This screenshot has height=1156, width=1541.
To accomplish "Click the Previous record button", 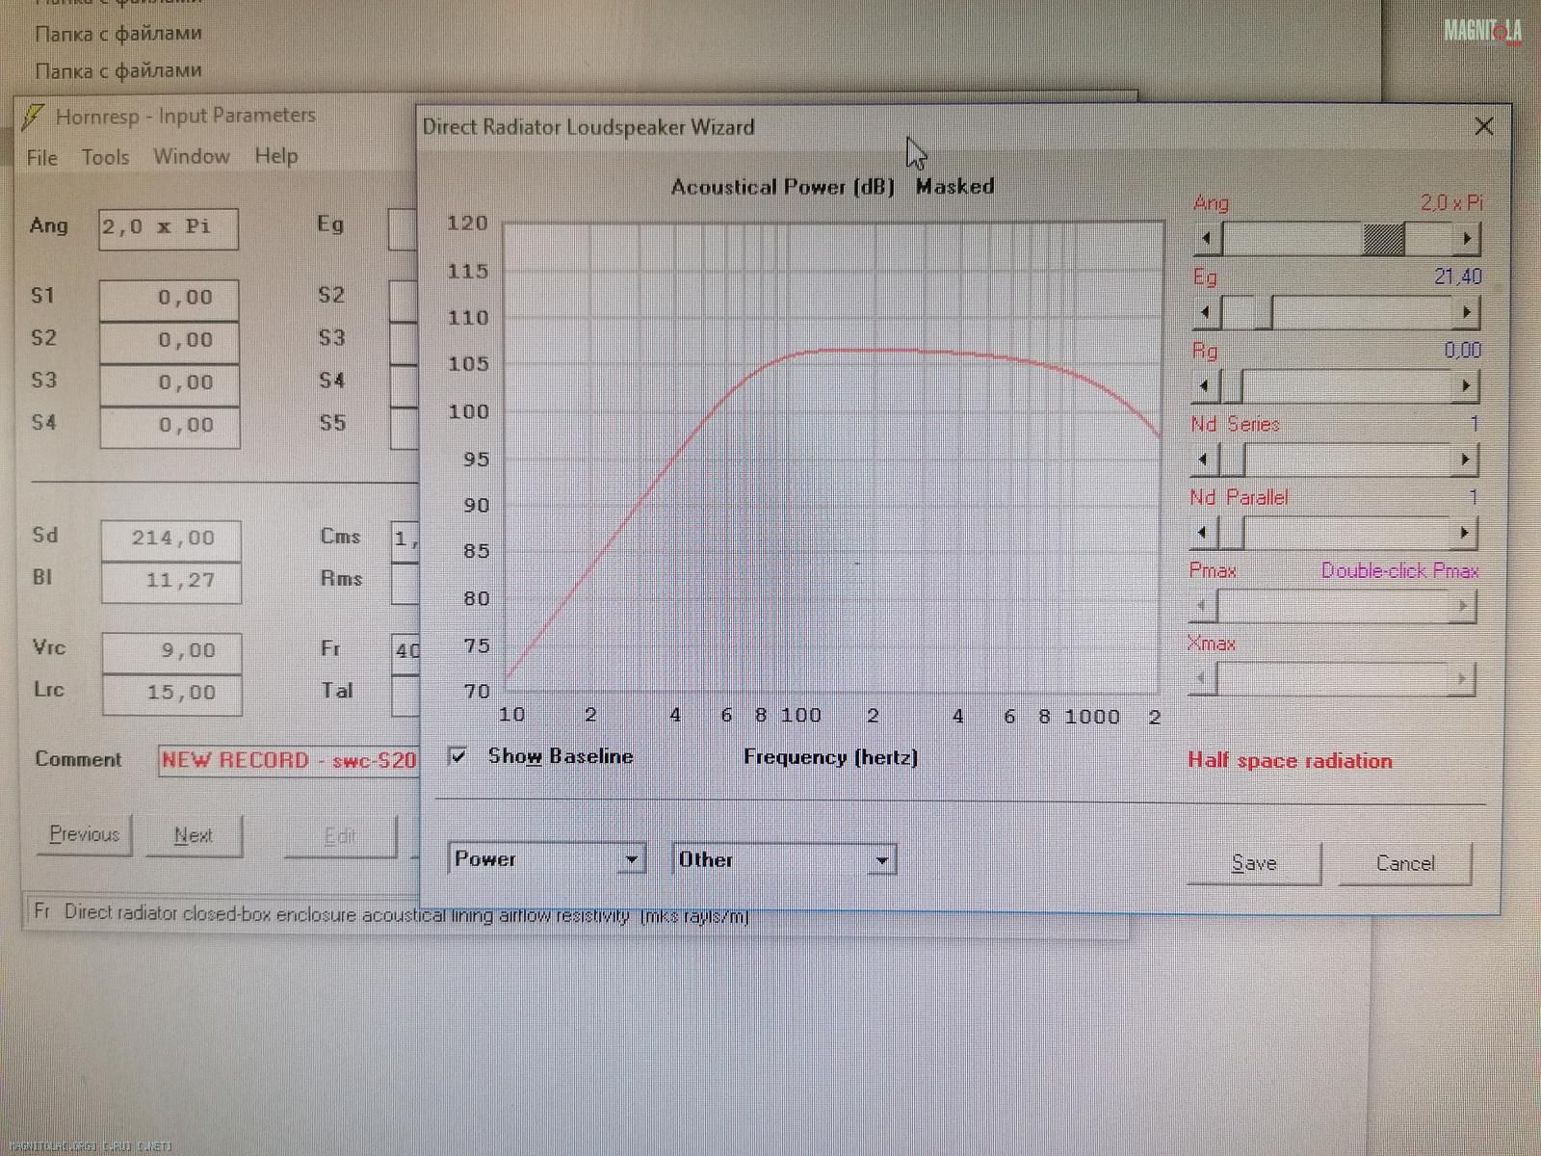I will point(85,834).
